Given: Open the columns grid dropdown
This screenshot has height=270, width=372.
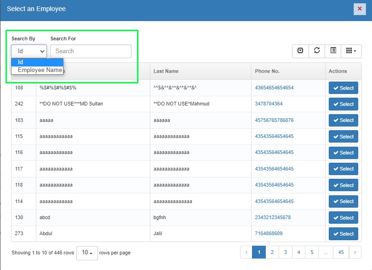Looking at the screenshot, I should coord(351,51).
